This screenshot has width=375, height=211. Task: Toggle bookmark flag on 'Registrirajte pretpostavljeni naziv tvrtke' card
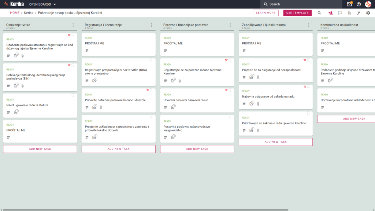[151, 60]
